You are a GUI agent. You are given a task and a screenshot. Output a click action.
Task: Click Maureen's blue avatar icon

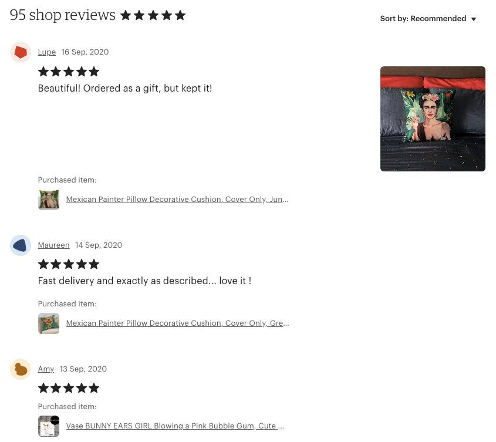coord(21,245)
